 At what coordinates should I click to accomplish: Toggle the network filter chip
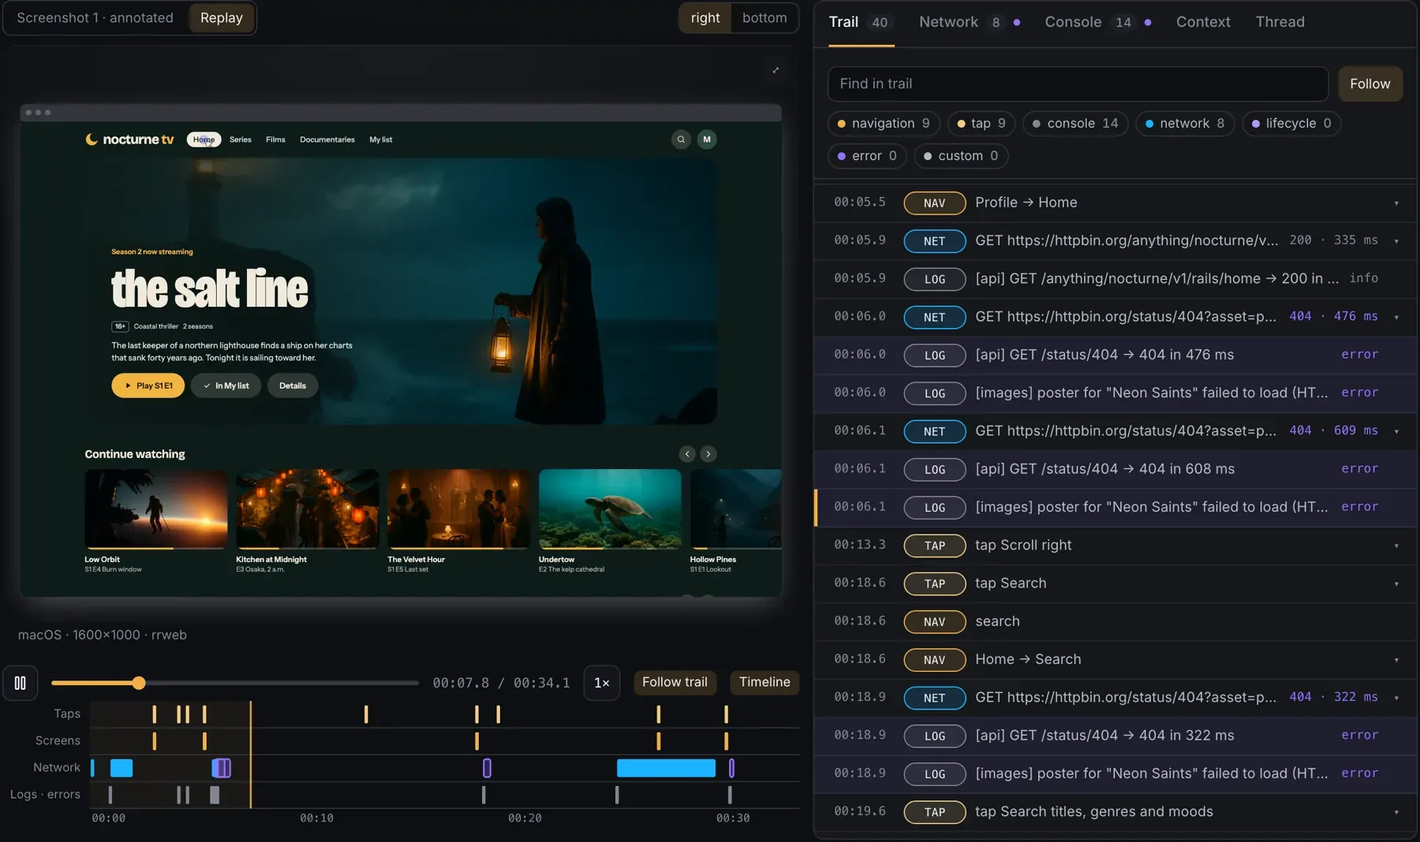[x=1185, y=124]
